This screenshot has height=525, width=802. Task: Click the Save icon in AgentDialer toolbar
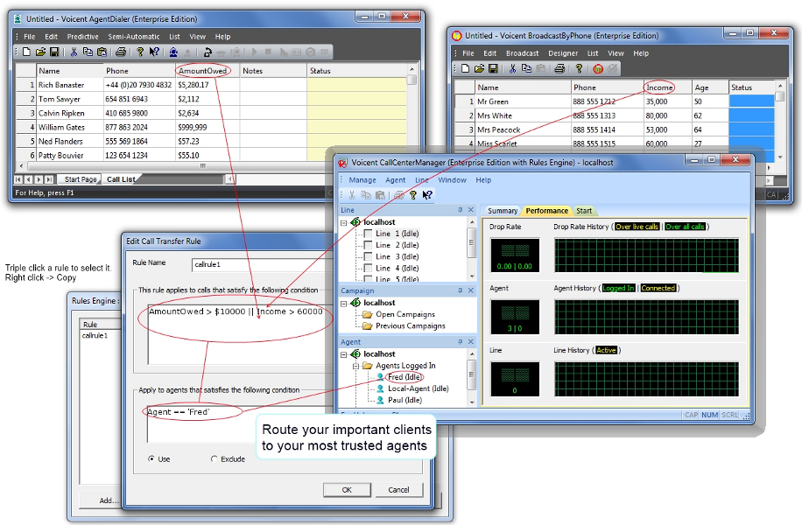(x=52, y=52)
